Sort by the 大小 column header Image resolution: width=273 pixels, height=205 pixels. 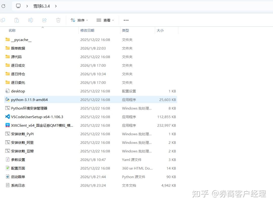click(160, 31)
